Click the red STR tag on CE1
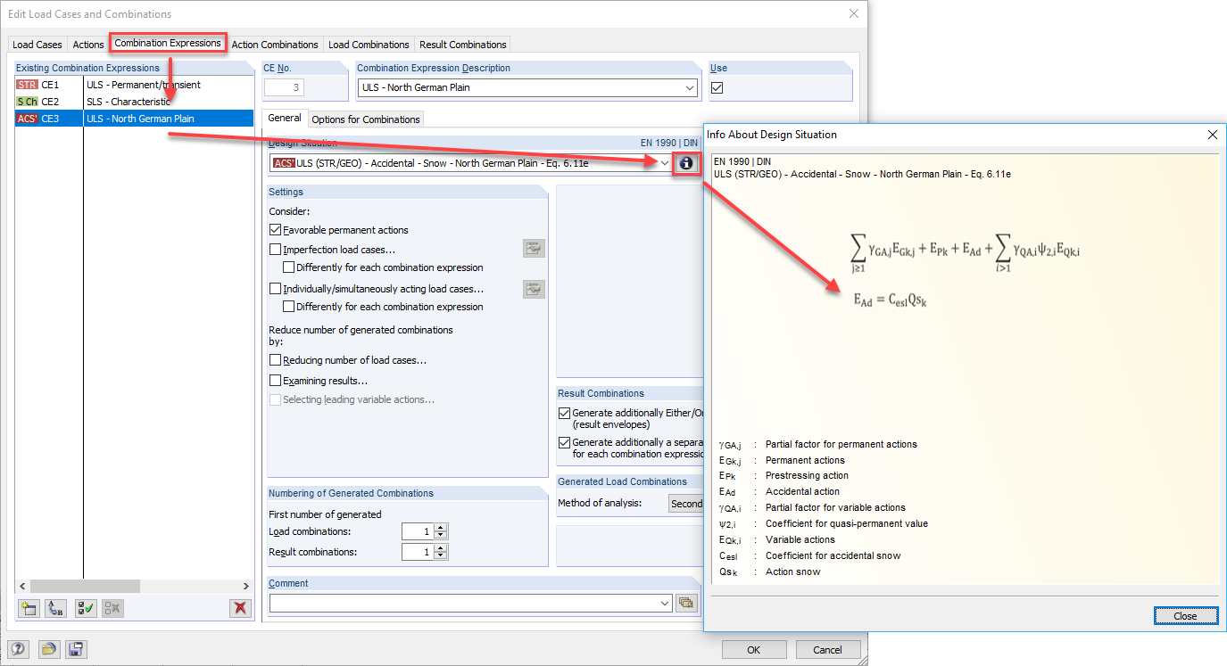The width and height of the screenshot is (1227, 666). coord(27,85)
